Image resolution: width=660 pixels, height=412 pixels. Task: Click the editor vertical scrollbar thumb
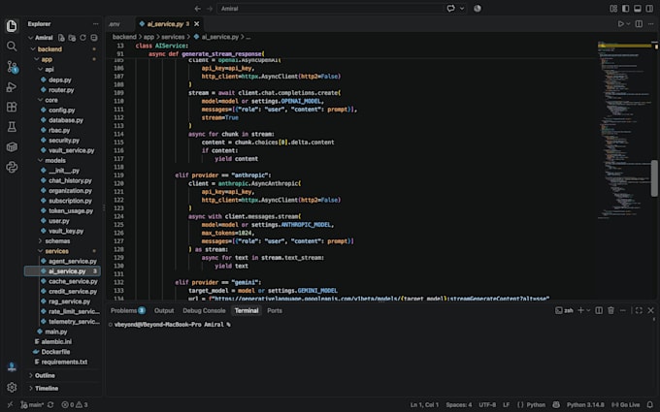click(654, 177)
